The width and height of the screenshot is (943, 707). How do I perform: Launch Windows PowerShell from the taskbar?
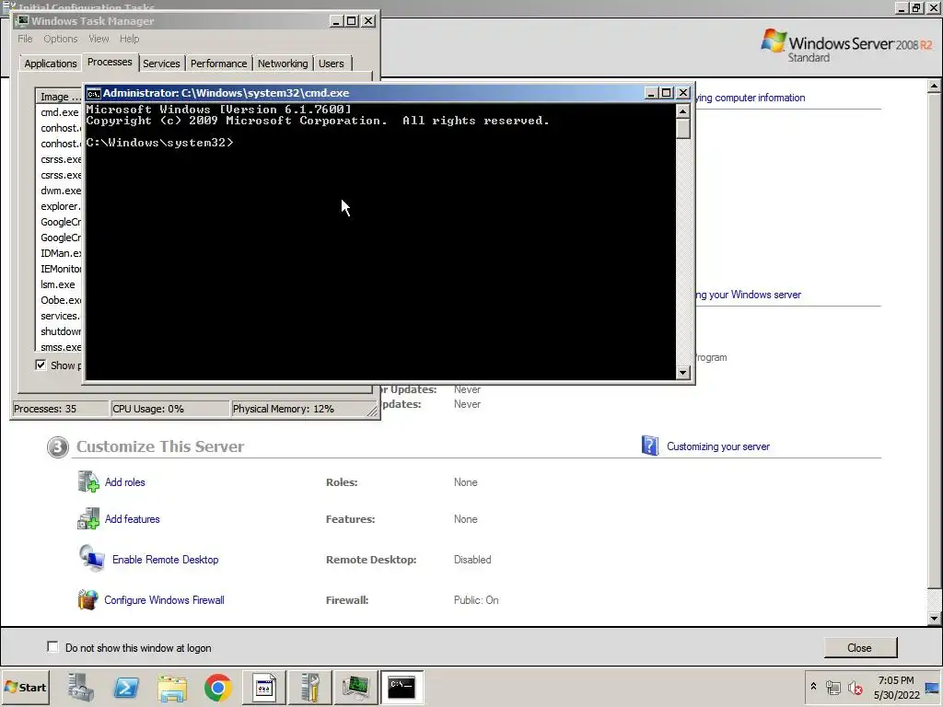(126, 687)
